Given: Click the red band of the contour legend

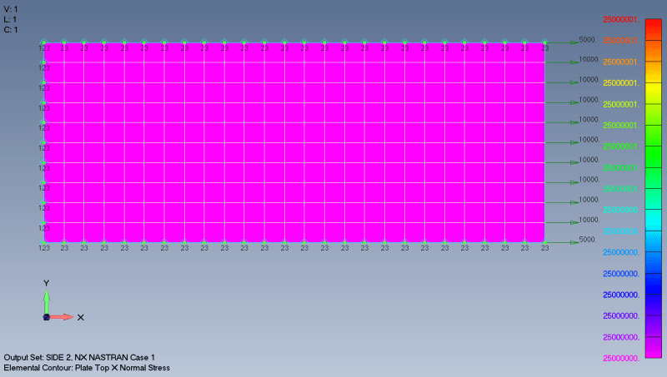Looking at the screenshot, I should click(654, 29).
